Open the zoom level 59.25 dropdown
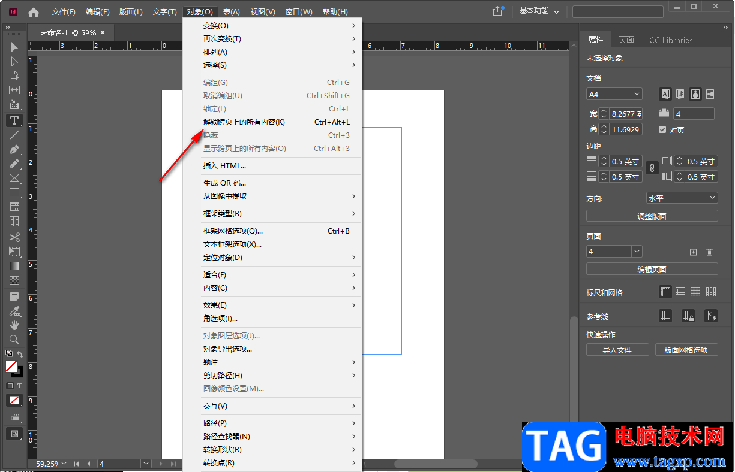735x472 pixels. tap(64, 464)
